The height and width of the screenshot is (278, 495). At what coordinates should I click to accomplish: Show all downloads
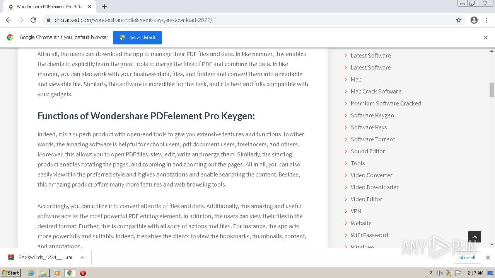(x=467, y=258)
